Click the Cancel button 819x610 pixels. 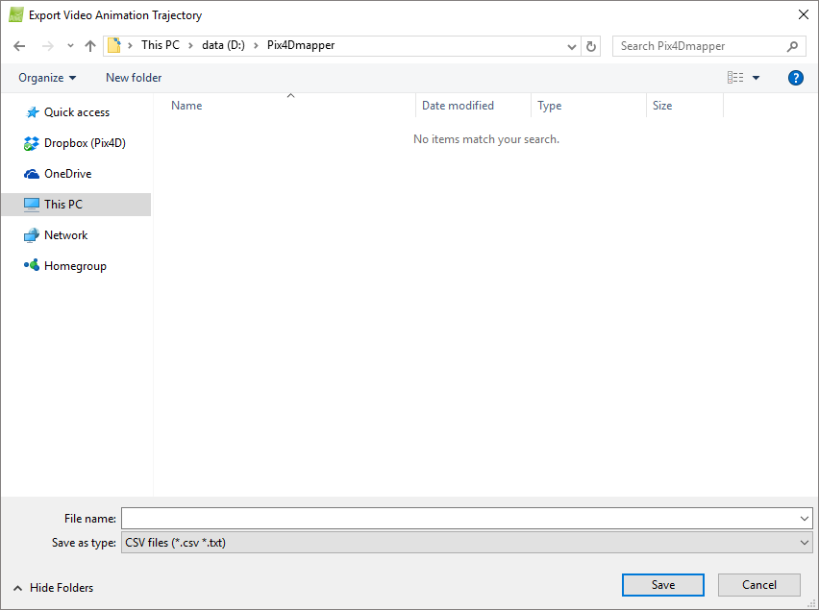(759, 585)
